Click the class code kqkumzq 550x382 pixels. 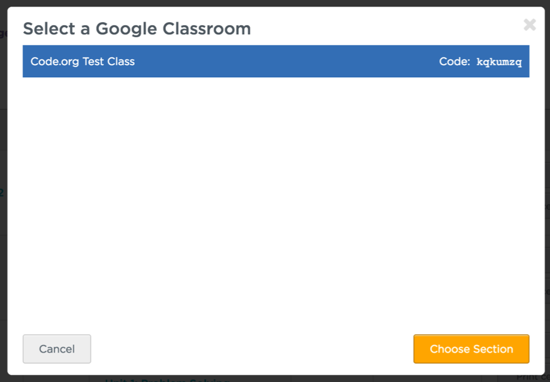499,62
